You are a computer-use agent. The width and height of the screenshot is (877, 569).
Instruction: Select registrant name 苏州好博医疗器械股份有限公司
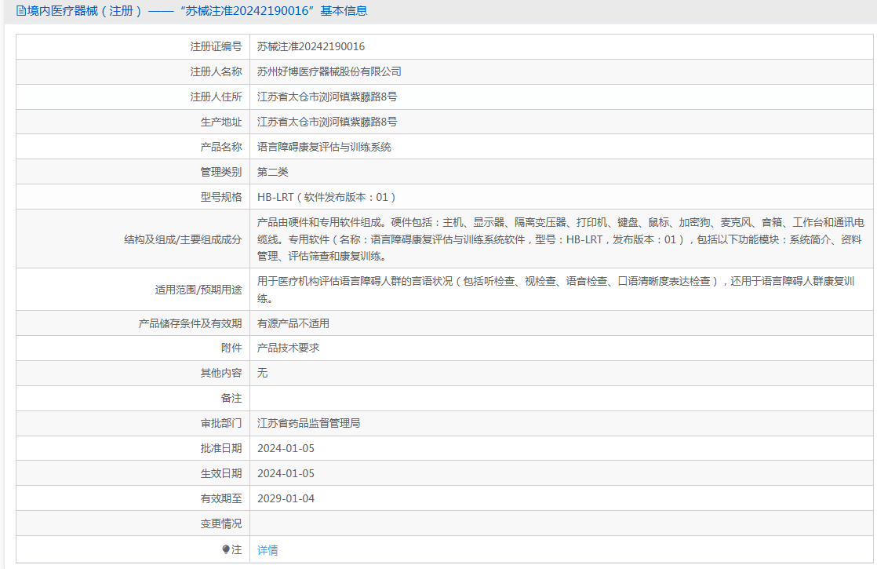click(329, 71)
